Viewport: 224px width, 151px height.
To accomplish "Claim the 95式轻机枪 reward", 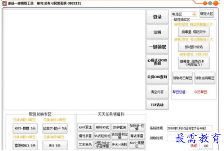I will [103, 136].
